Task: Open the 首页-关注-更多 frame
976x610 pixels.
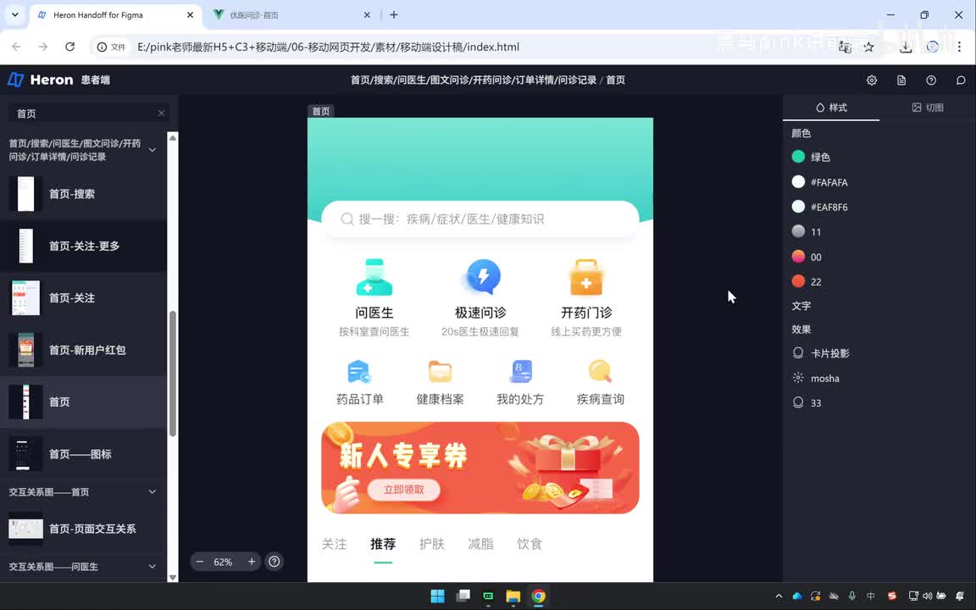Action: [x=83, y=246]
